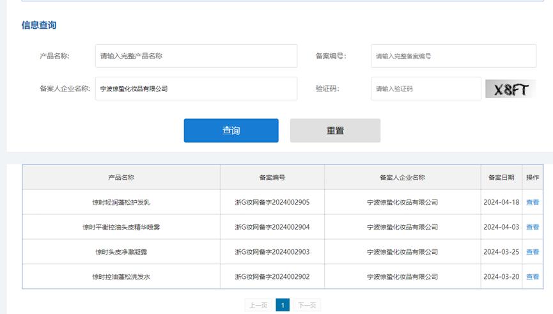Click company name in 2024-03-25 row

402,252
